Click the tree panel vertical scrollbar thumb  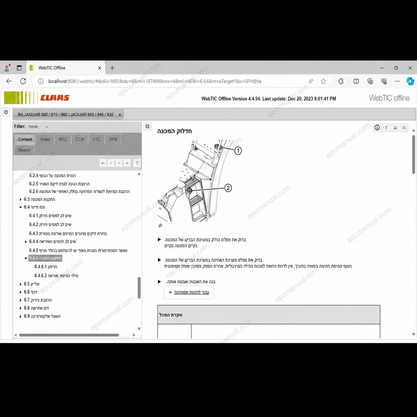click(x=139, y=288)
